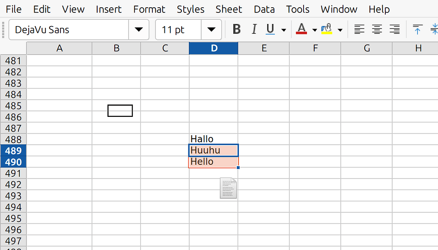Screen dimensions: 438x250
Task: Open the font color picker dropdown
Action: (314, 29)
